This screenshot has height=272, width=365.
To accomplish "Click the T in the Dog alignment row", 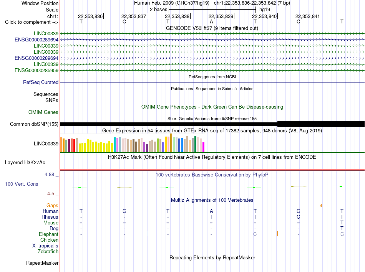I will [x=342, y=228].
